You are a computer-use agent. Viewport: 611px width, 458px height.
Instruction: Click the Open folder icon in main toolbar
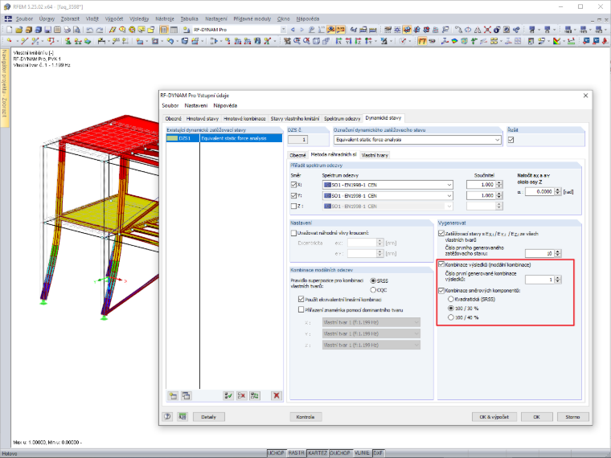(x=18, y=30)
